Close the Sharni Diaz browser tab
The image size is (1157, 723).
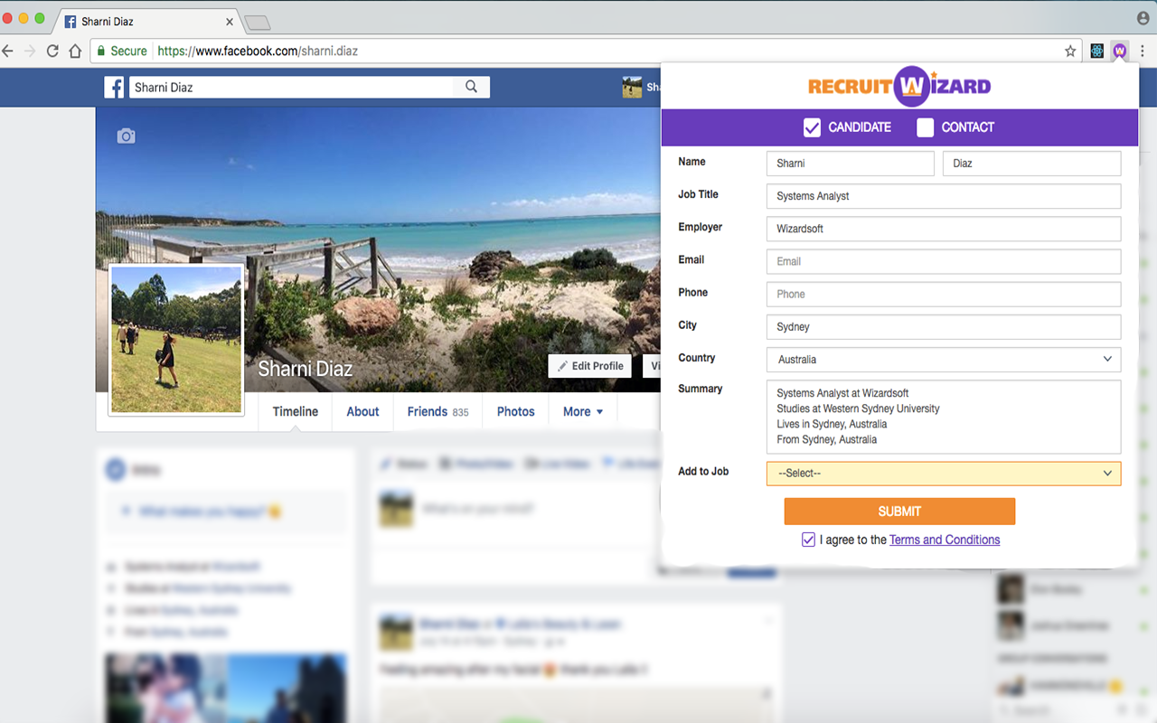click(230, 22)
